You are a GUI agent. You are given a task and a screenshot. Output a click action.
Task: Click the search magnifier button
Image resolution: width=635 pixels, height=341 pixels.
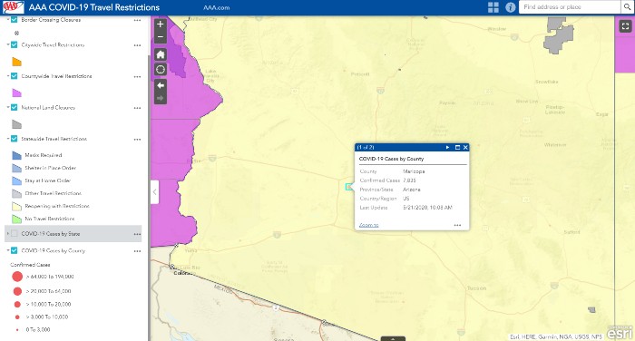coord(627,7)
